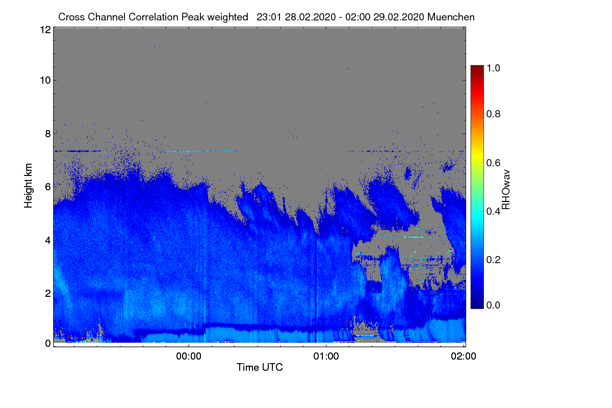Click the colorbar value '0.4'
The image size is (612, 408).
493,211
